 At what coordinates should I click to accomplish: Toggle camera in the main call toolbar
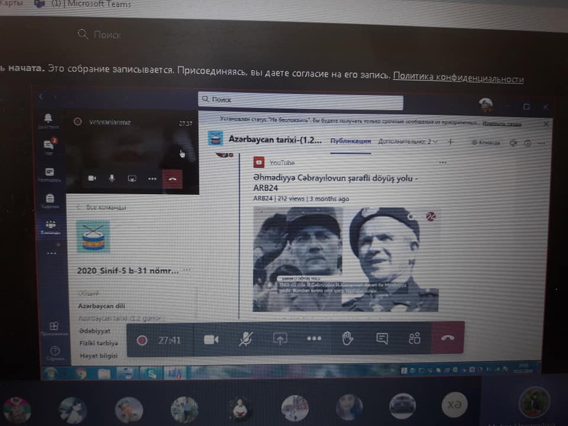tap(211, 340)
